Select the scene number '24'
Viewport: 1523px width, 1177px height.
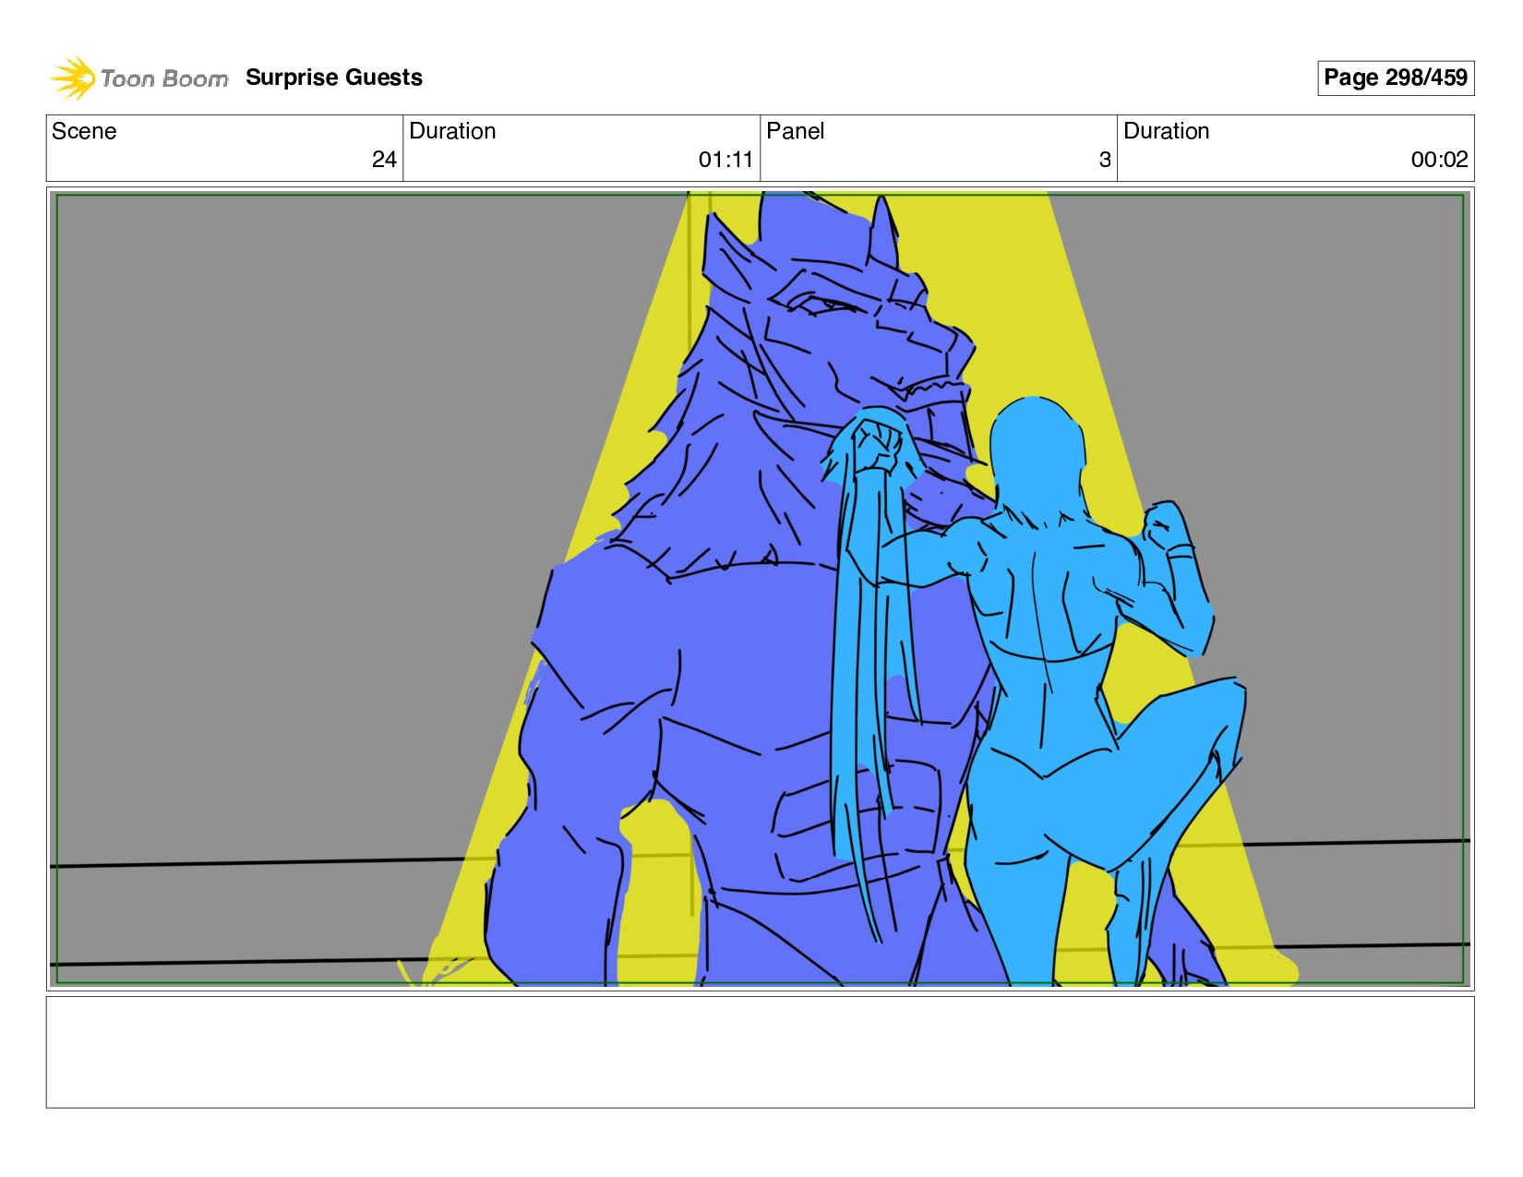pos(384,160)
